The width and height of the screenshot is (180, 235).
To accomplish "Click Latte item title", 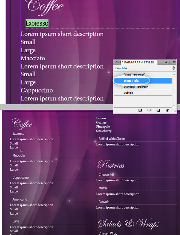I will pos(16,221).
